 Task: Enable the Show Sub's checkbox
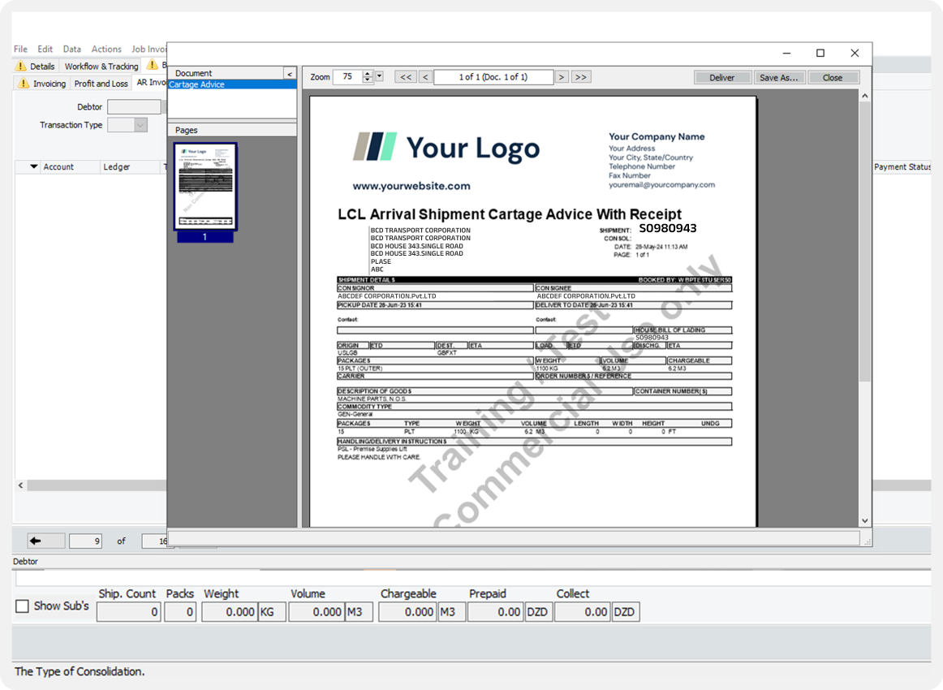(23, 606)
